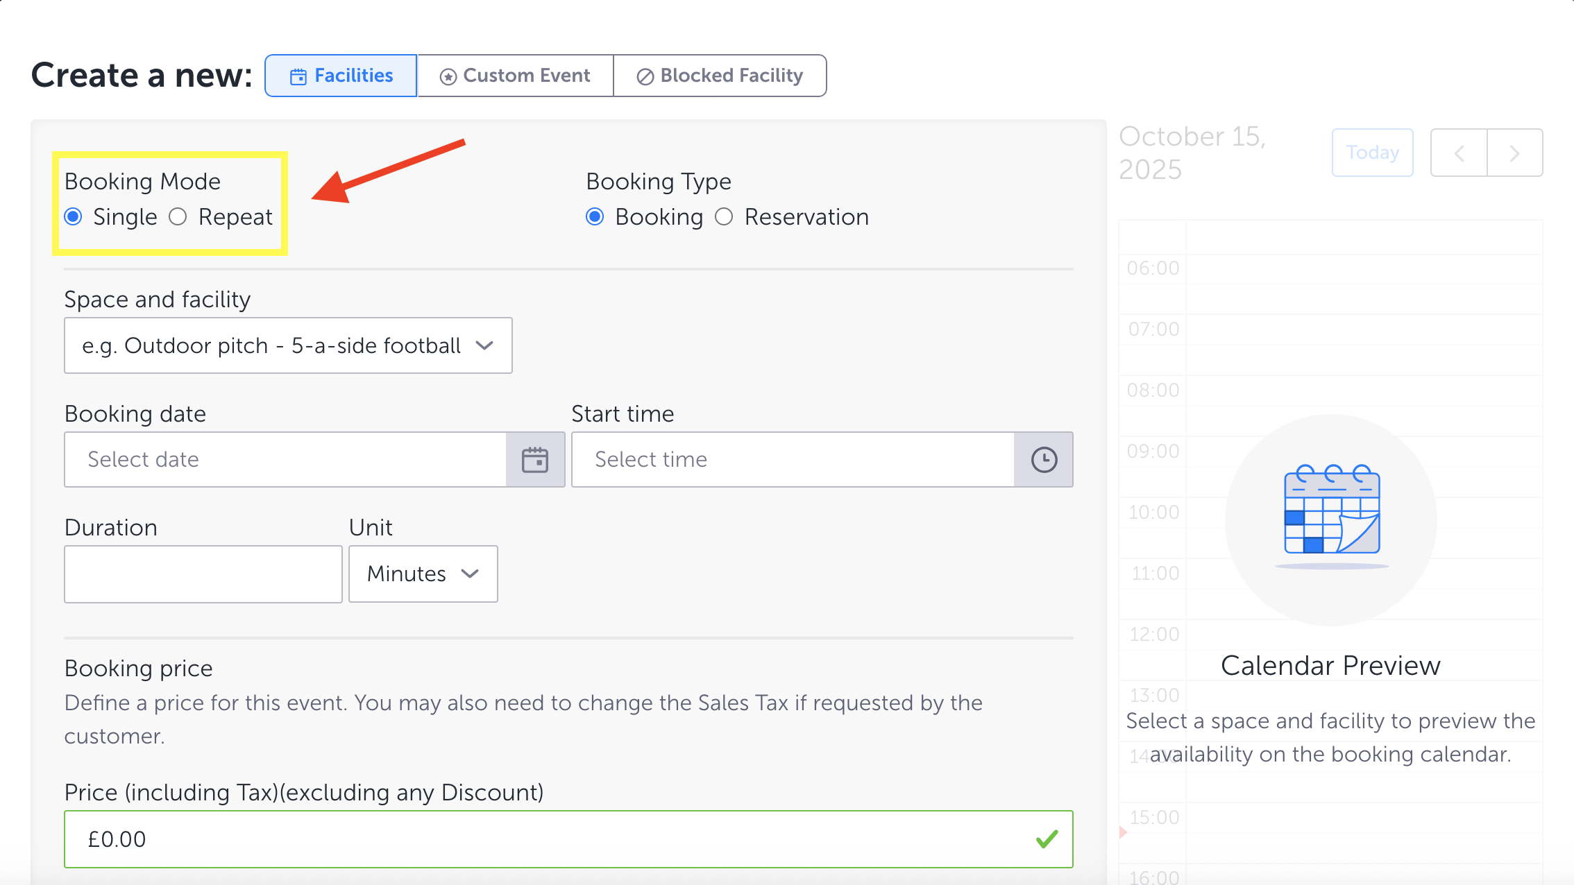Viewport: 1574px width, 885px height.
Task: Click the Today button
Action: pyautogui.click(x=1372, y=153)
